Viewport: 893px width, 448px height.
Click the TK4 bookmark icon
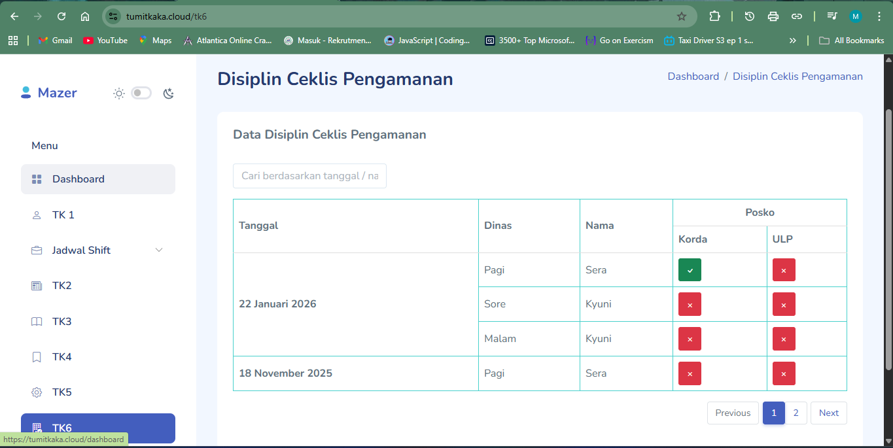point(37,357)
